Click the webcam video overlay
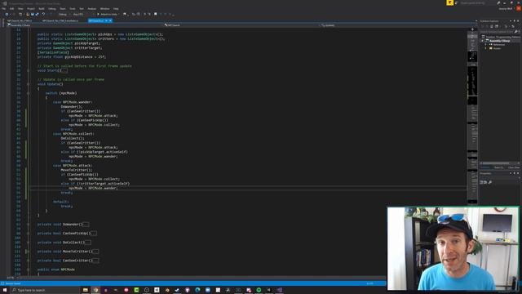This screenshot has width=522, height=294. pos(453,248)
